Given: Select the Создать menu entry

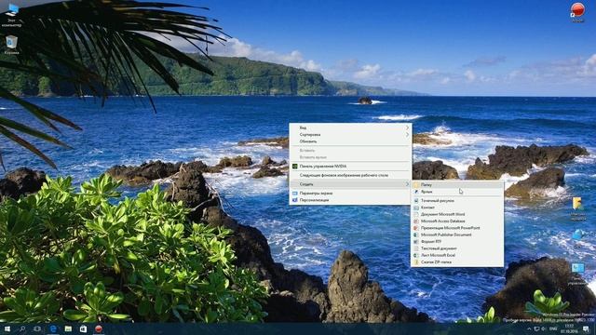Looking at the screenshot, I should point(350,184).
